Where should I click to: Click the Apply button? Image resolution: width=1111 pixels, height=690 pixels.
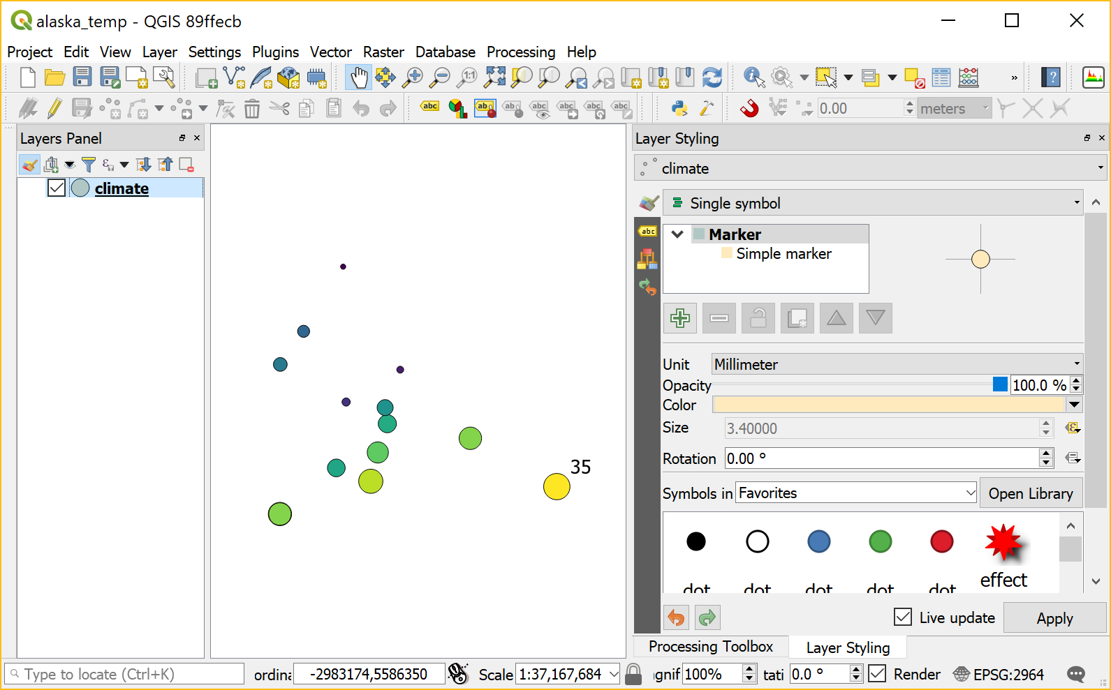[1054, 618]
